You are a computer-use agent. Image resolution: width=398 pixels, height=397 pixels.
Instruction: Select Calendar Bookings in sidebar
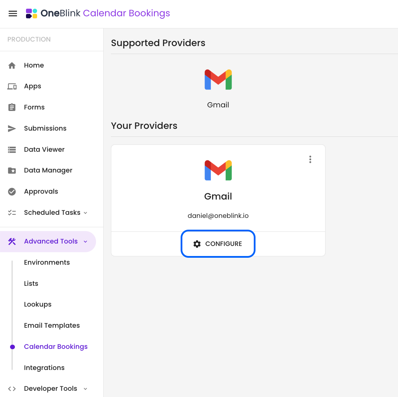click(x=56, y=346)
